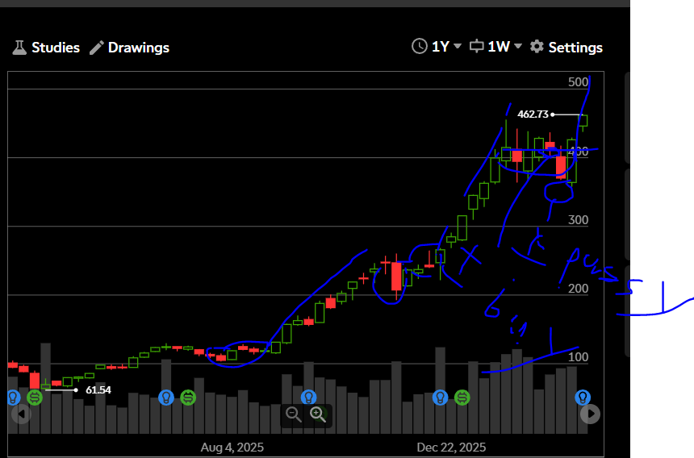The height and width of the screenshot is (458, 694).
Task: Open lightbulb event above left pan arrow
Action: (x=13, y=398)
